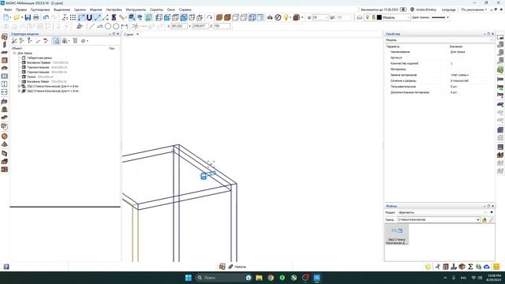Click the H-shaped section icon in left sidebar

point(5,84)
